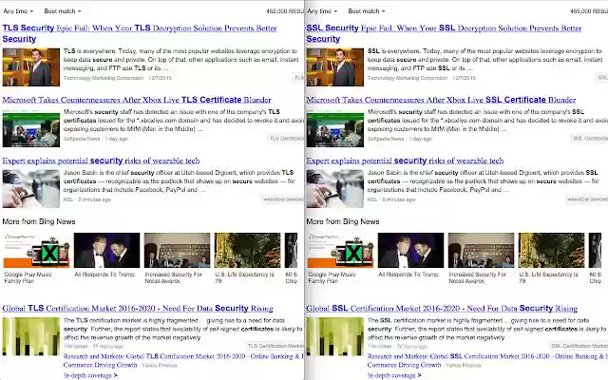608x380 pixels.
Task: Click the Global TLS Certification Market article thumbnail
Action: [x=31, y=336]
